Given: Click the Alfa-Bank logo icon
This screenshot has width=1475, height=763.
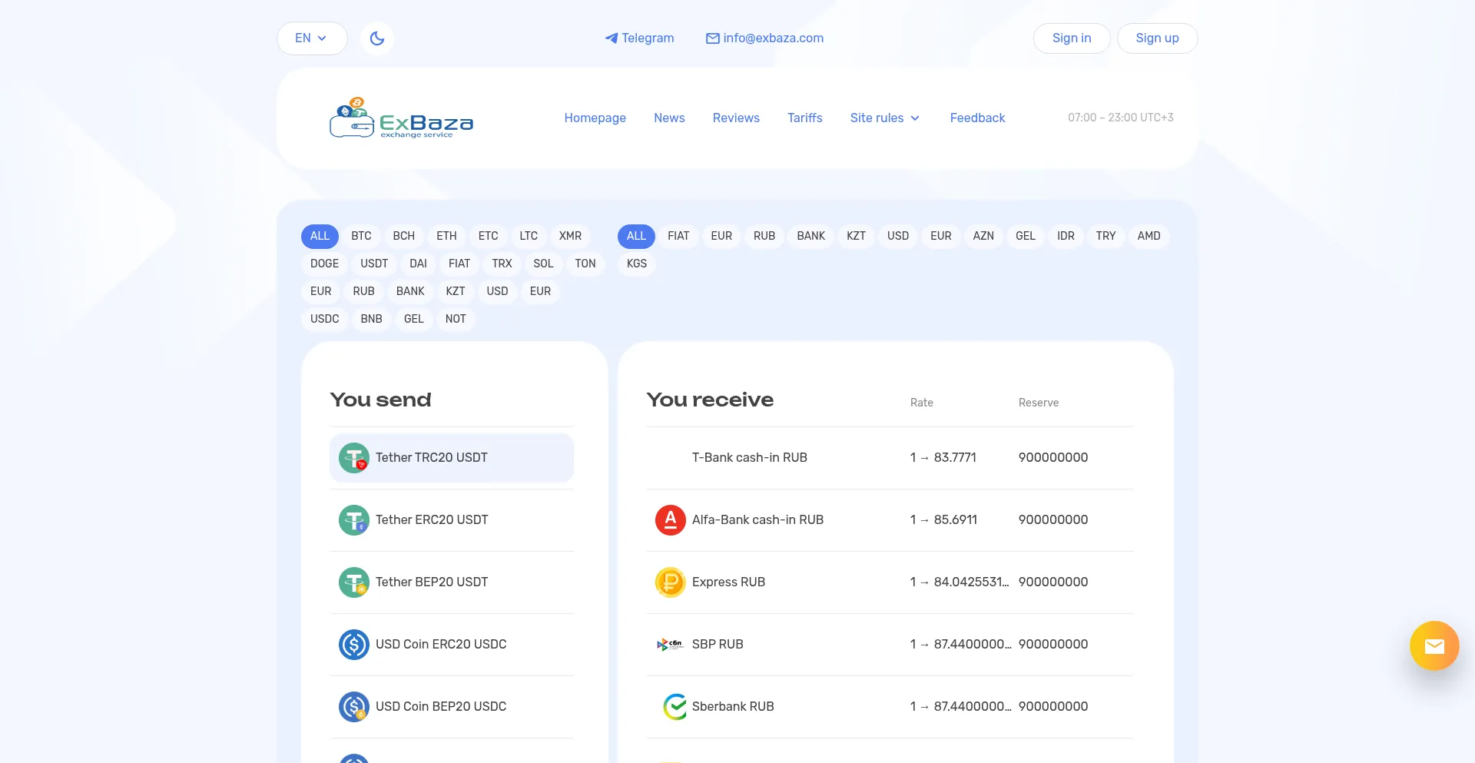Looking at the screenshot, I should 671,520.
